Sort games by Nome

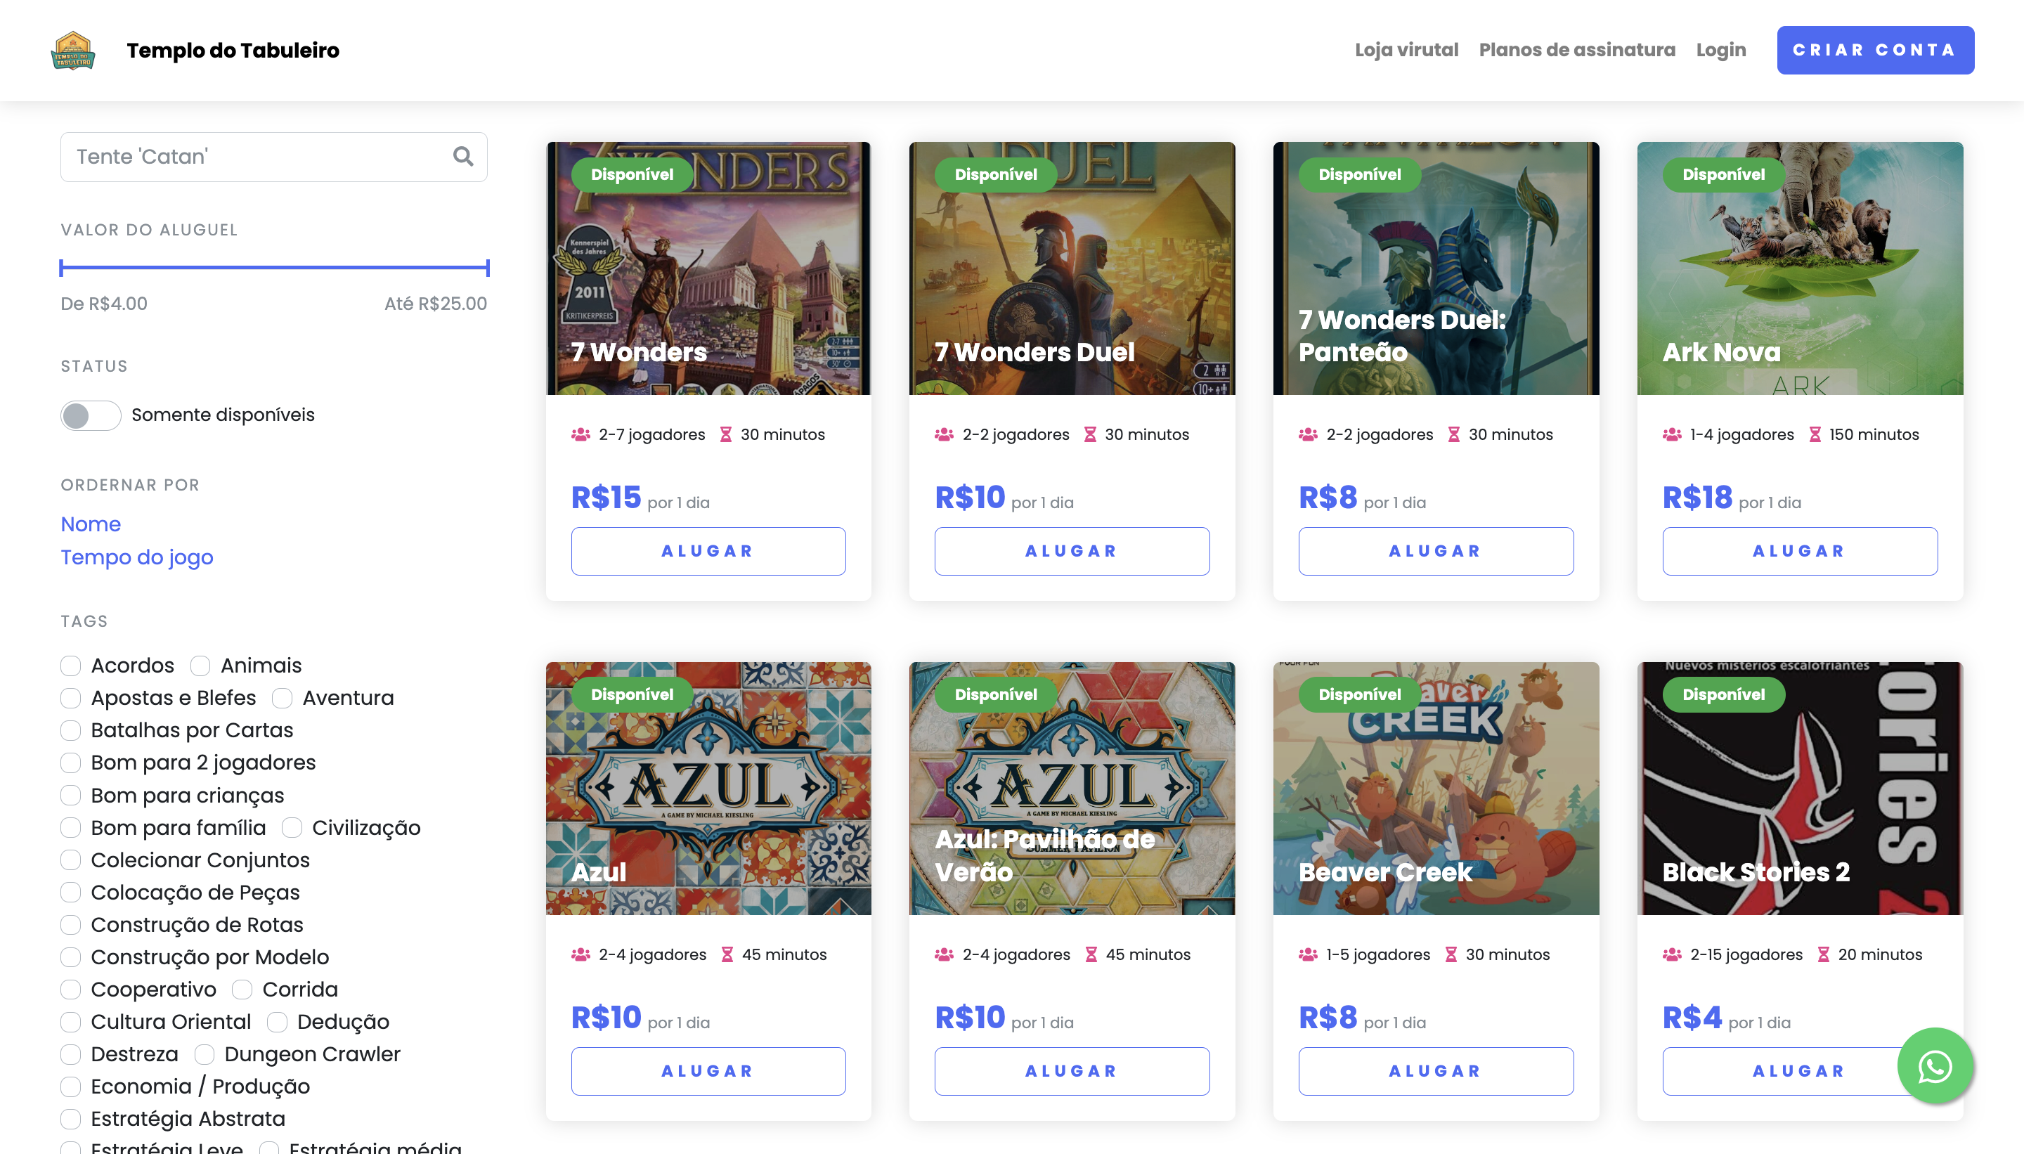pyautogui.click(x=91, y=524)
